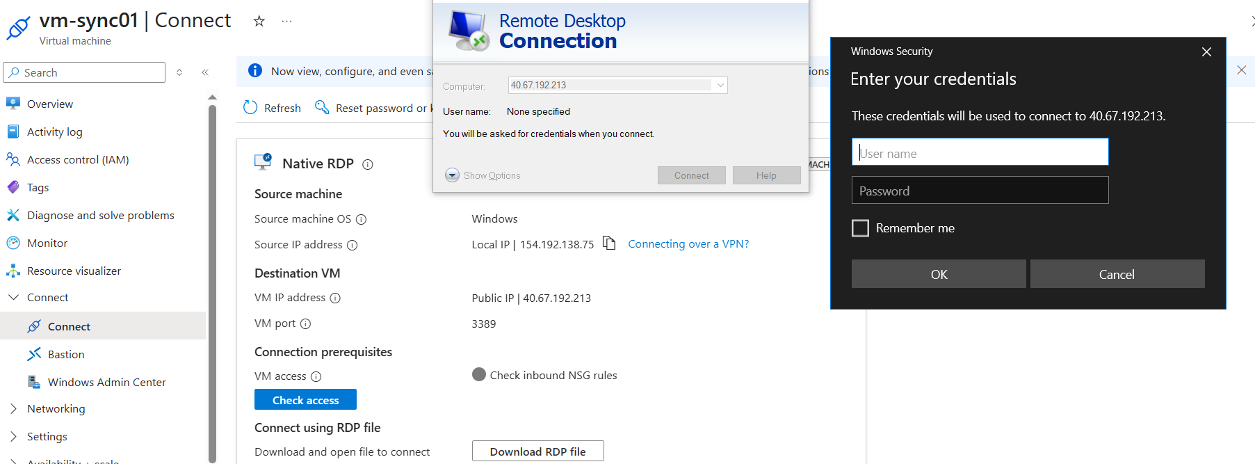Show info for Source machine OS
1255x464 pixels.
(362, 219)
